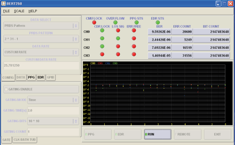This screenshot has width=235, height=145.
Task: Click CH0 BER value 9.59262E-06
Action: coord(160,32)
